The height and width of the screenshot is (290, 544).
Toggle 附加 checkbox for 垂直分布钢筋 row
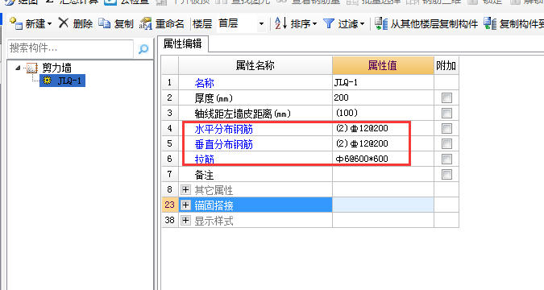[x=446, y=143]
